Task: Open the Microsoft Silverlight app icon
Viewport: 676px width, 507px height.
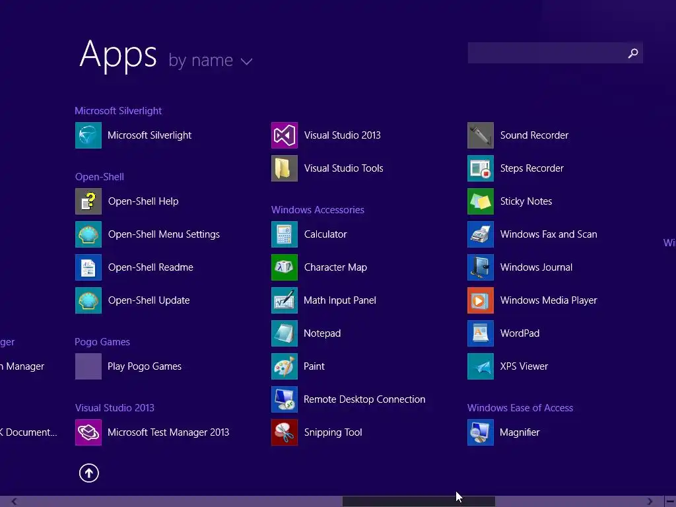Action: click(88, 135)
